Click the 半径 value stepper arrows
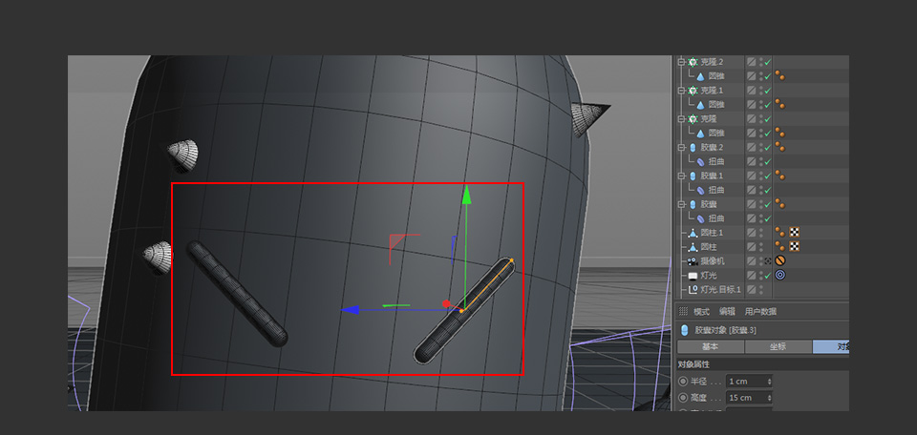Screen dimensions: 917x435 pos(769,382)
